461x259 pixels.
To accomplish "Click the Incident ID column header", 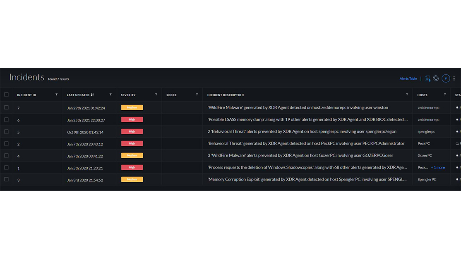I will coord(26,95).
